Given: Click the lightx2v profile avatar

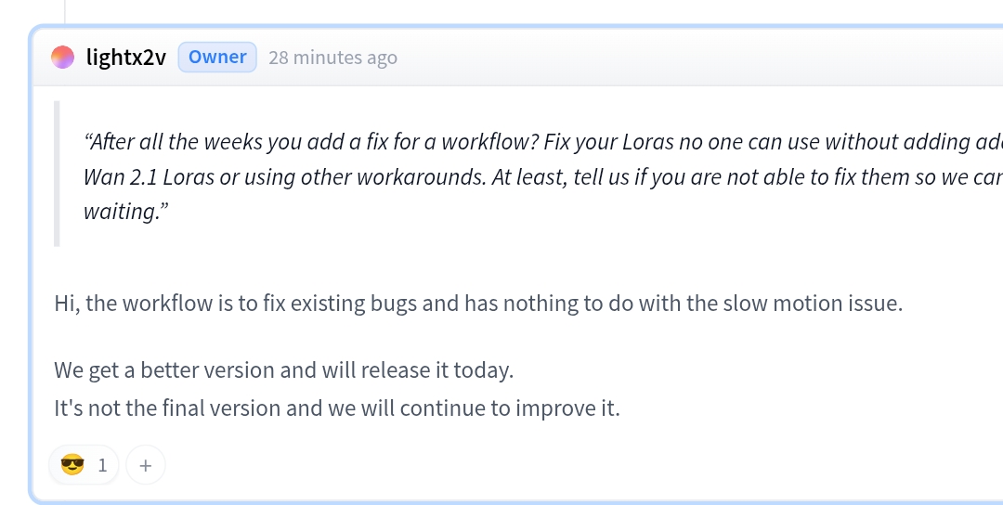Looking at the screenshot, I should (62, 58).
